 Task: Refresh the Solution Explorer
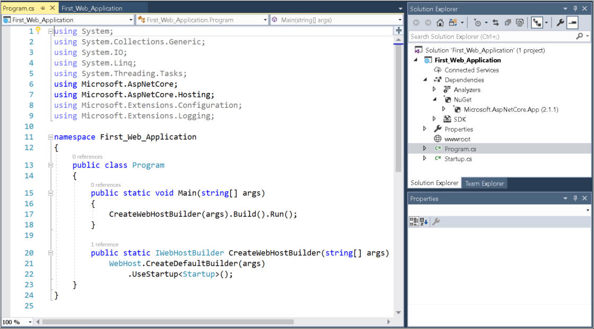pos(508,22)
